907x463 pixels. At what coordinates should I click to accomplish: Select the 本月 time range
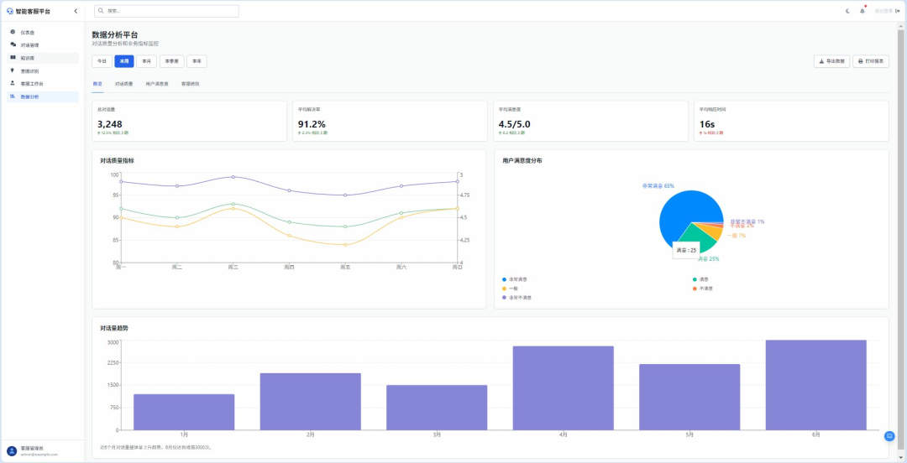[147, 61]
